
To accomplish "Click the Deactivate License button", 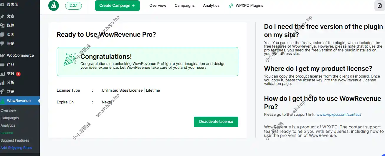I will click(216, 122).
